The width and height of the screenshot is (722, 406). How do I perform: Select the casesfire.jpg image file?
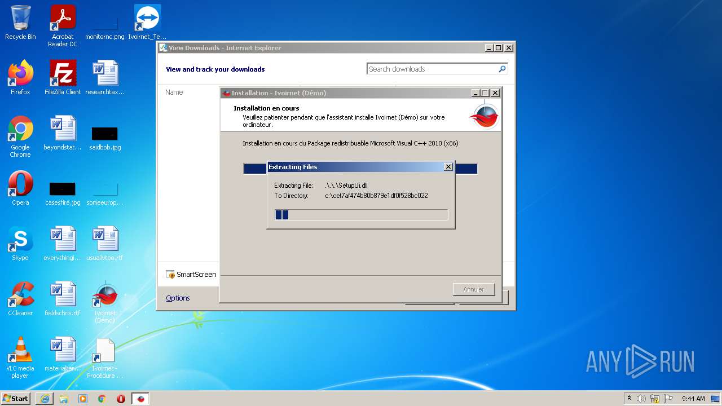coord(63,193)
